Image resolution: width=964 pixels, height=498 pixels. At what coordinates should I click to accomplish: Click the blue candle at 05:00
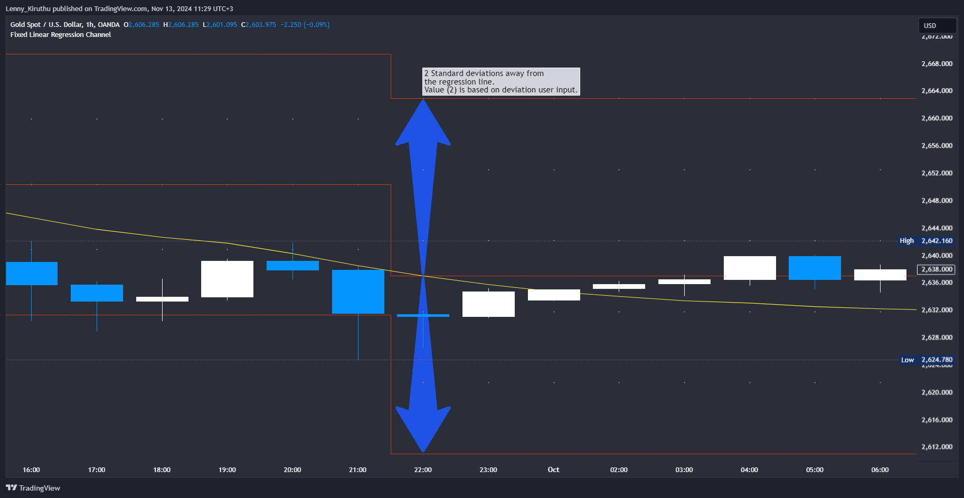[x=815, y=268]
